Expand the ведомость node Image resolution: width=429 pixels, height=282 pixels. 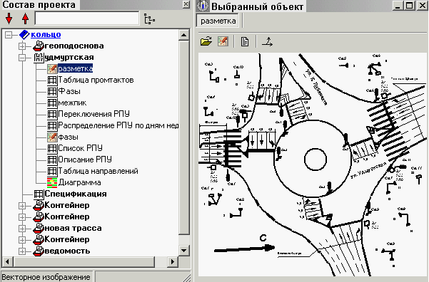pyautogui.click(x=22, y=251)
